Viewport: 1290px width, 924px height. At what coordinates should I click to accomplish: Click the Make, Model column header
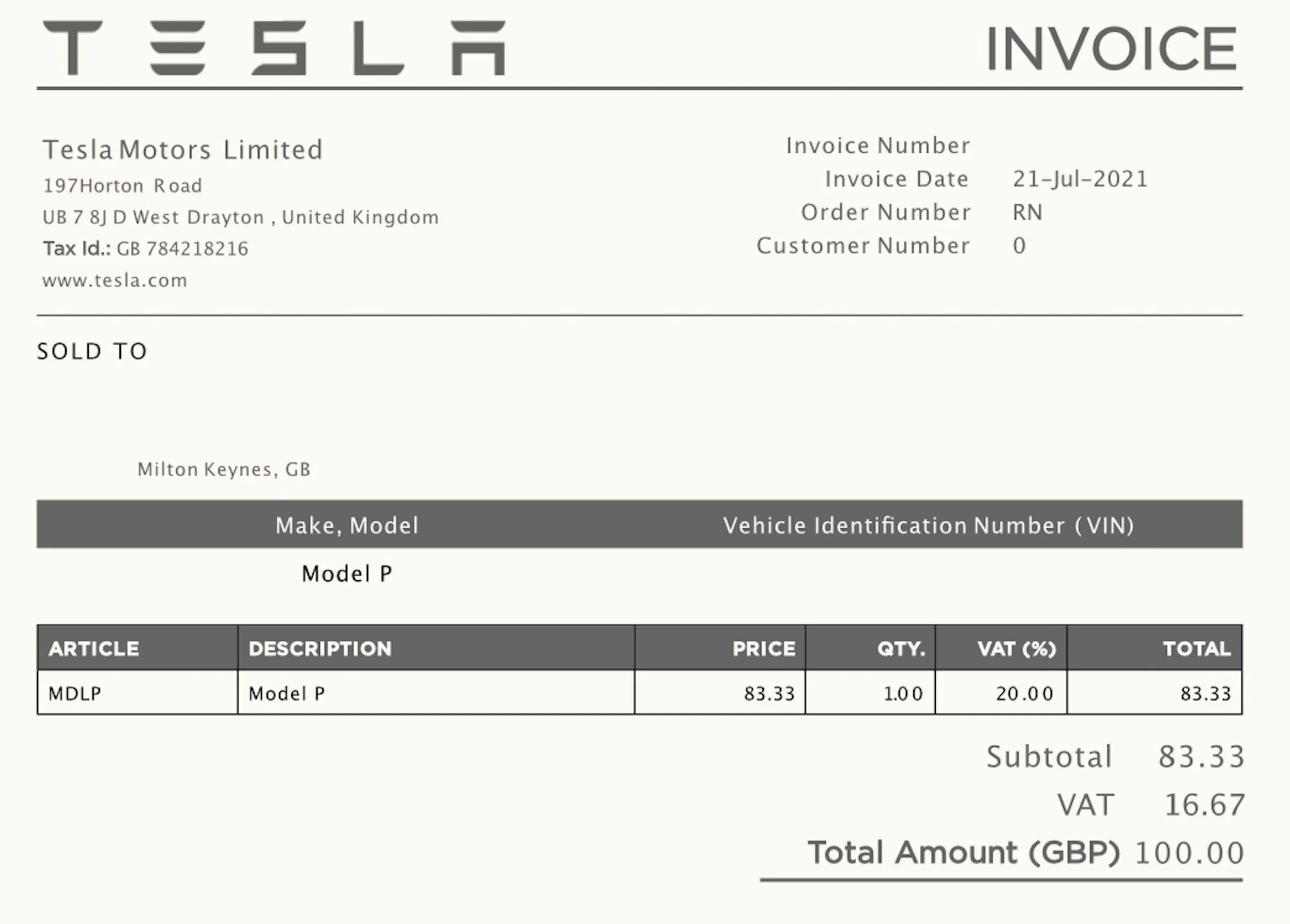pos(347,525)
